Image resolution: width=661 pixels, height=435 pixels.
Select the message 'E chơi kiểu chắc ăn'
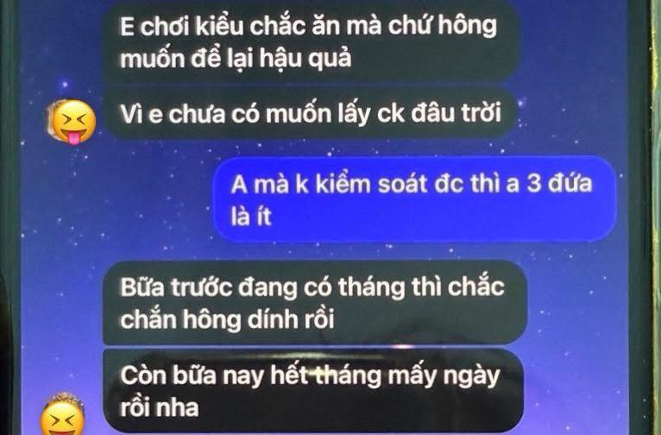[311, 41]
